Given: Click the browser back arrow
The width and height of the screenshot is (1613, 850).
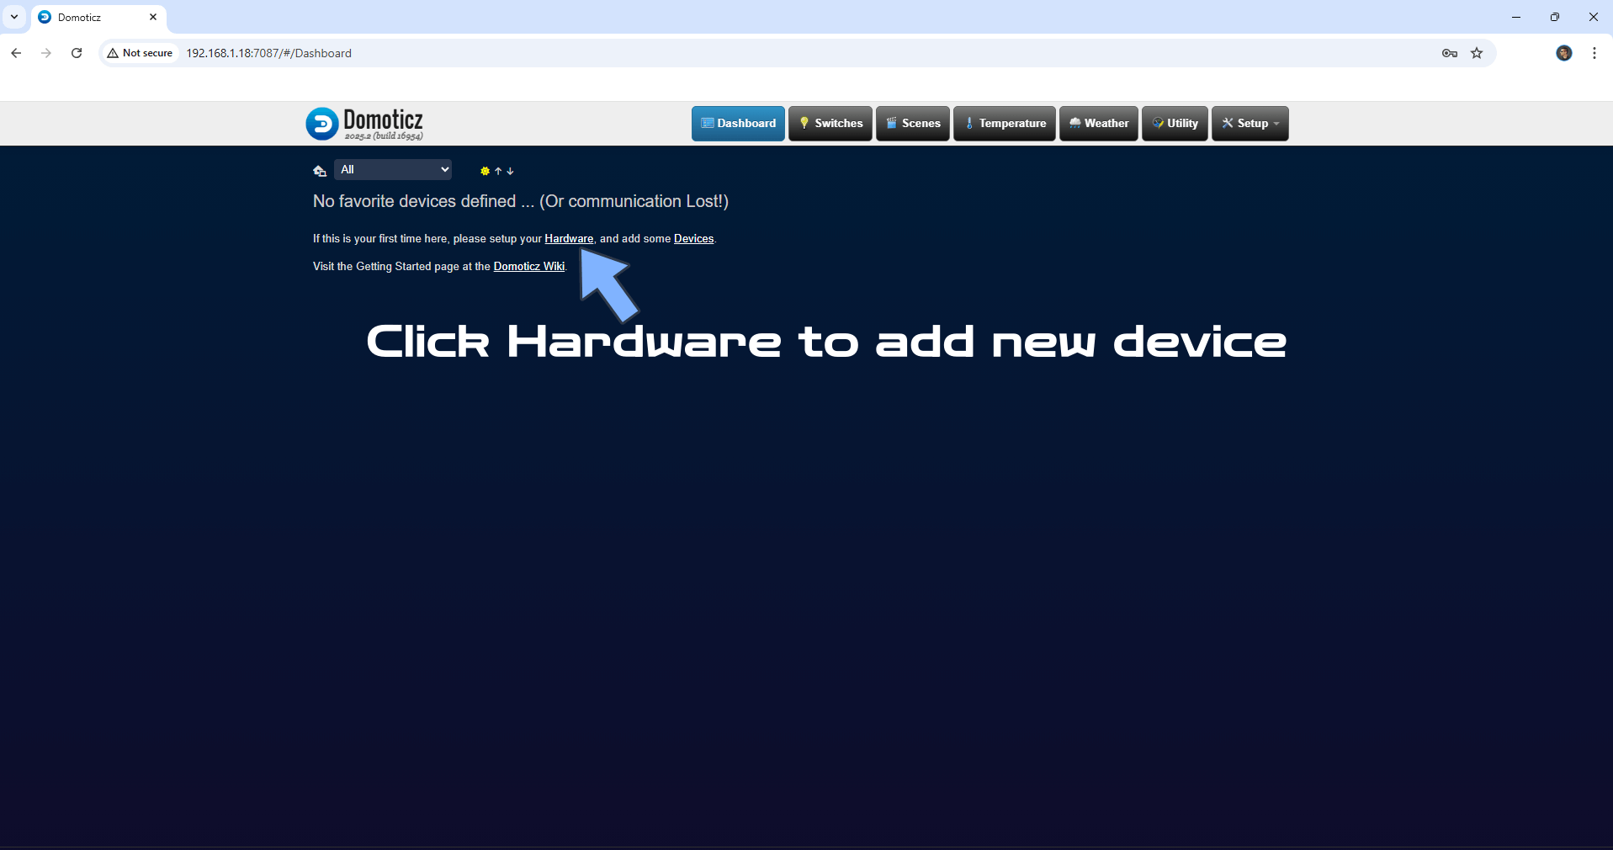Looking at the screenshot, I should [16, 53].
